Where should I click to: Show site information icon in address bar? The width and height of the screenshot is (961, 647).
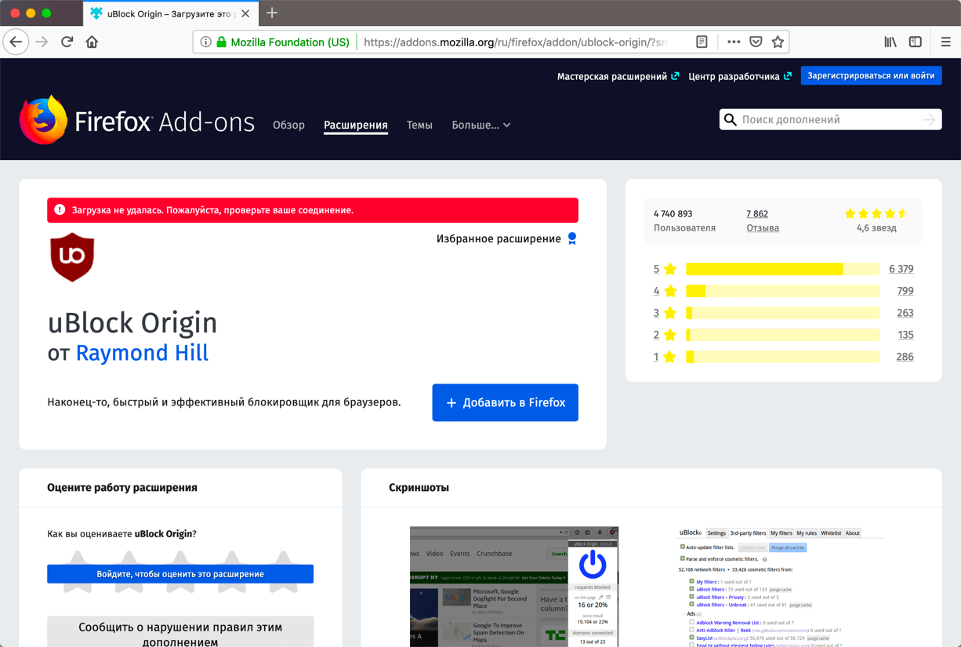205,42
